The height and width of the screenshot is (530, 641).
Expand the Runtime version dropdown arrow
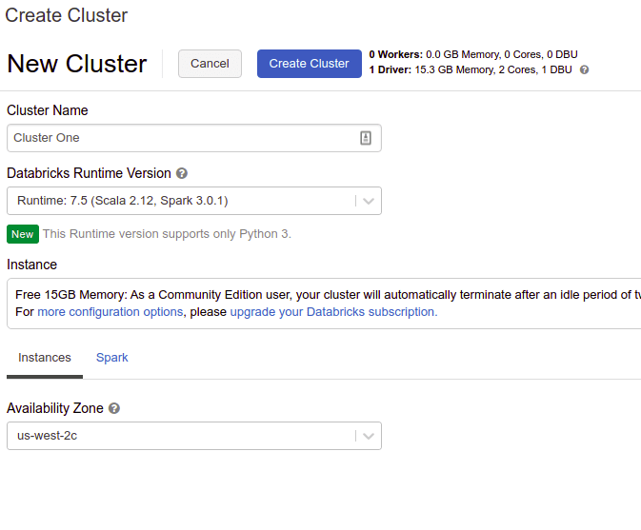pyautogui.click(x=369, y=201)
